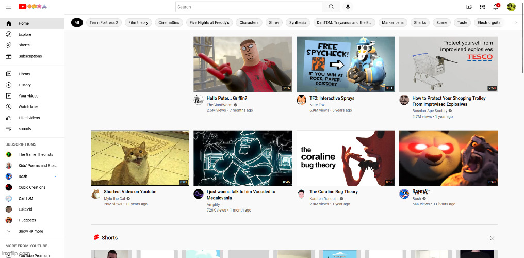524x258 pixels.
Task: Click Amplify channel avatar
Action: click(x=199, y=194)
